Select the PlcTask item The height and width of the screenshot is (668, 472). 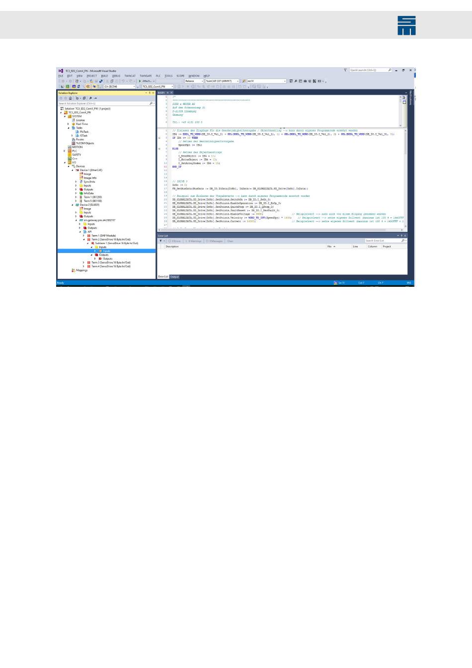coord(84,132)
